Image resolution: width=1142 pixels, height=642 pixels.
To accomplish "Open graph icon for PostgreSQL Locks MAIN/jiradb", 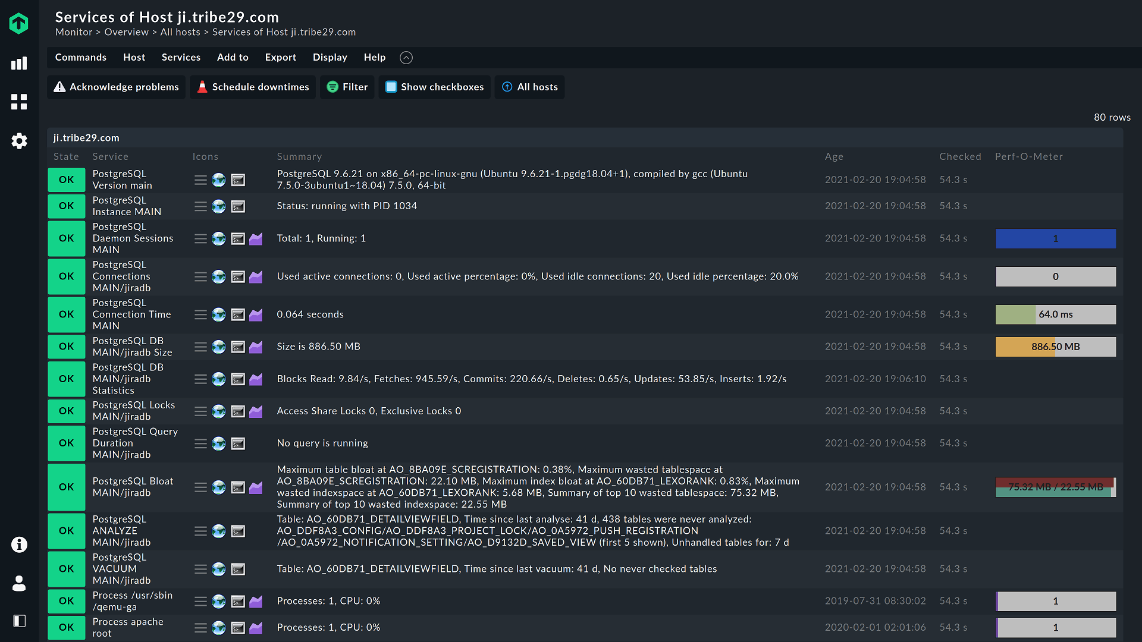I will pos(256,411).
